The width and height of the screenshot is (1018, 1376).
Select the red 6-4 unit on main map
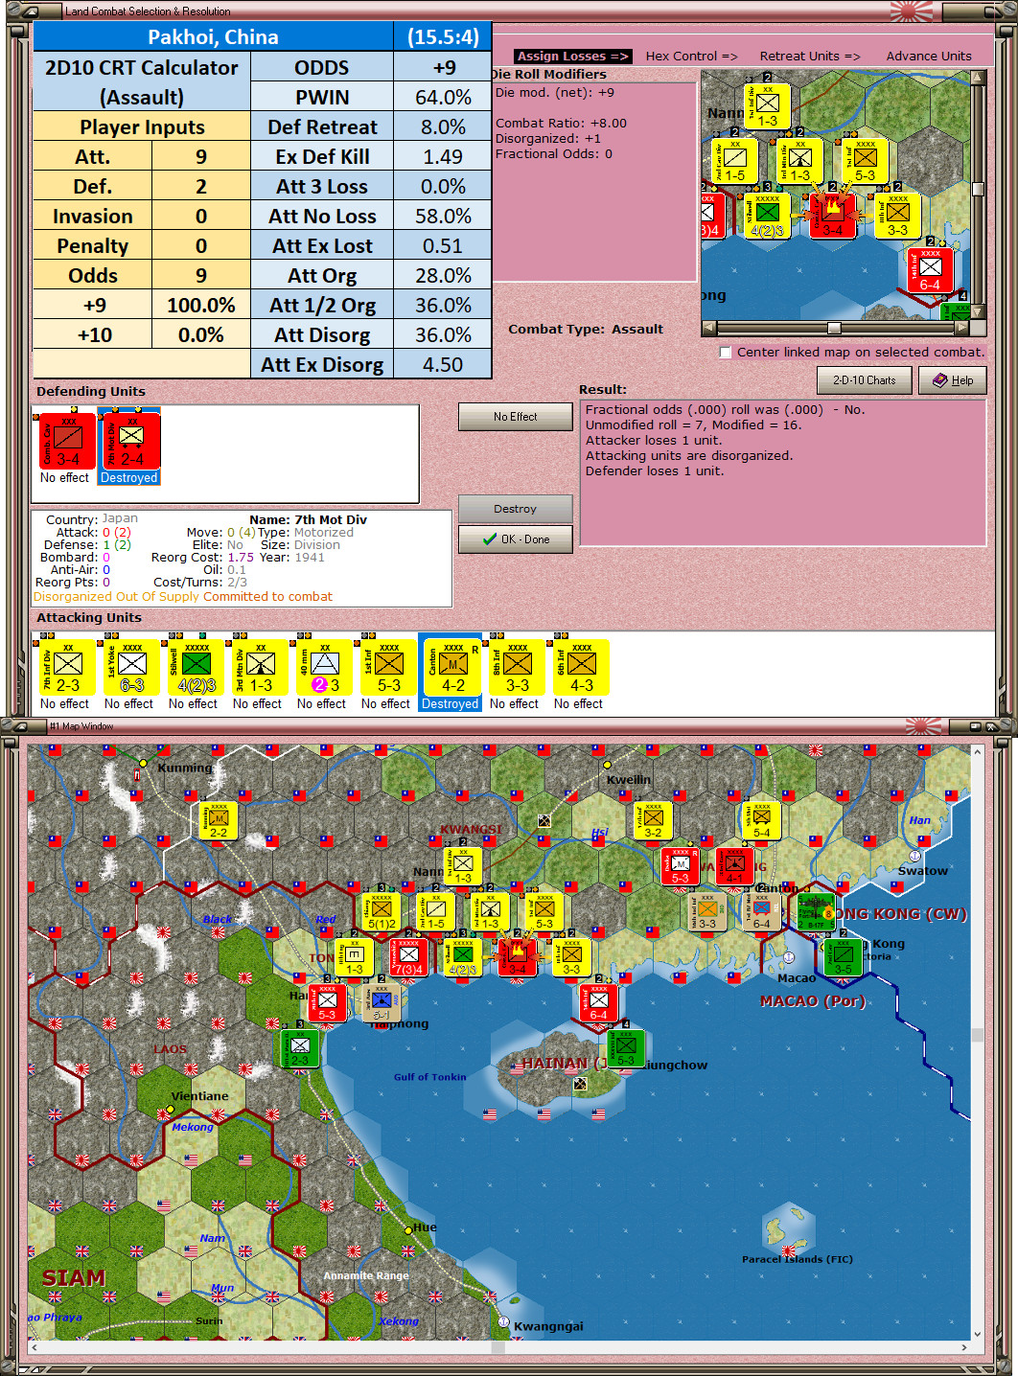tap(598, 1002)
